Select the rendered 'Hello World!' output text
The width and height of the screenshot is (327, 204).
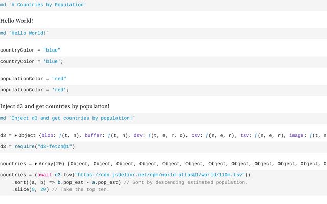pos(17,21)
